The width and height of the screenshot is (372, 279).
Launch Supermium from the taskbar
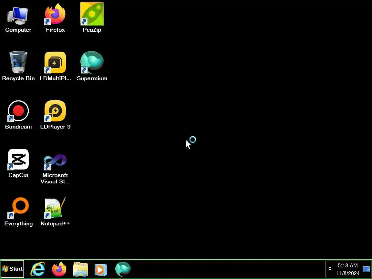123,269
